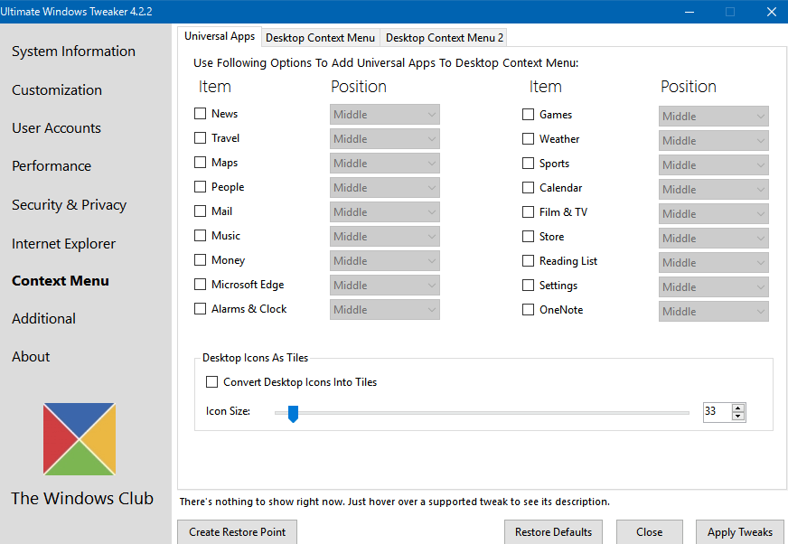Open Security & Privacy section
Screen dimensions: 788x544
[69, 204]
